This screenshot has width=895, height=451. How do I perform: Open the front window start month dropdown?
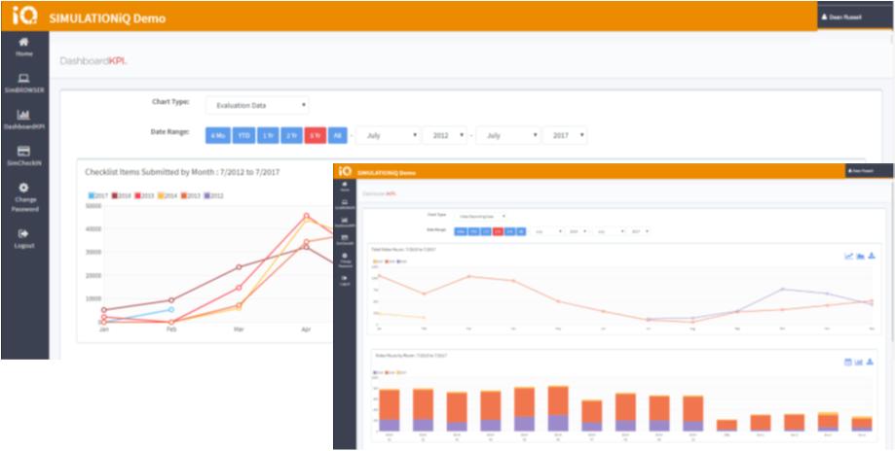coord(548,231)
